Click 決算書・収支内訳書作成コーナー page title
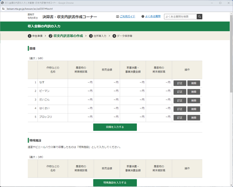This screenshot has height=187, width=233. click(x=70, y=17)
